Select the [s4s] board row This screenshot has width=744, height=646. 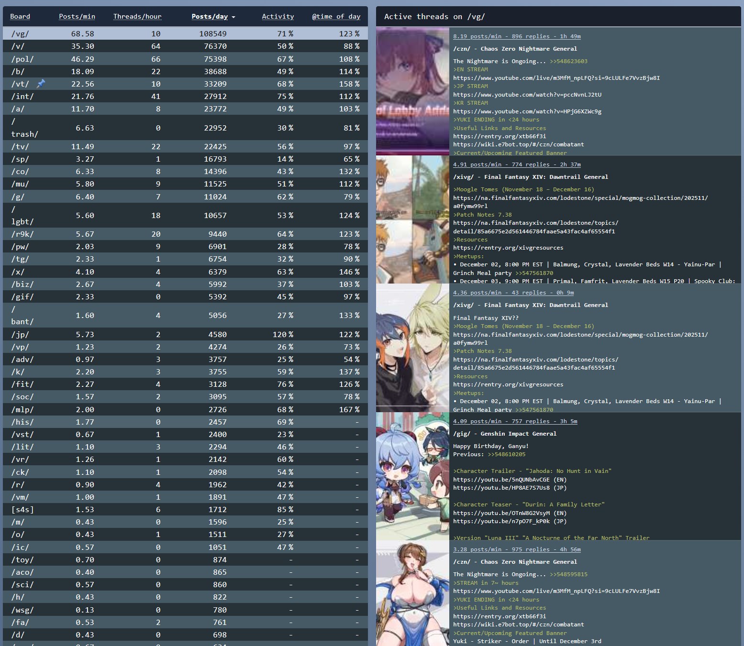[185, 509]
